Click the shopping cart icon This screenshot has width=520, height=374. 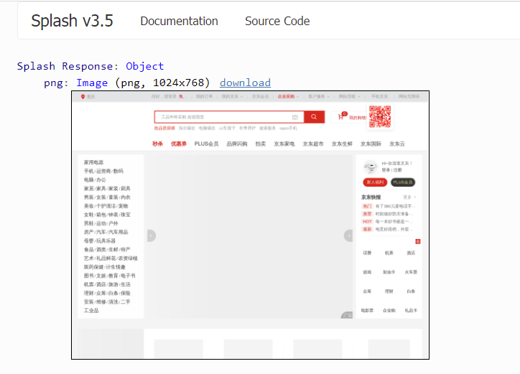(x=340, y=117)
